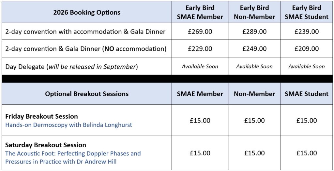Viewport: 334px width, 171px height.
Task: Click the Friday Breakout Session title
Action: pos(41,116)
